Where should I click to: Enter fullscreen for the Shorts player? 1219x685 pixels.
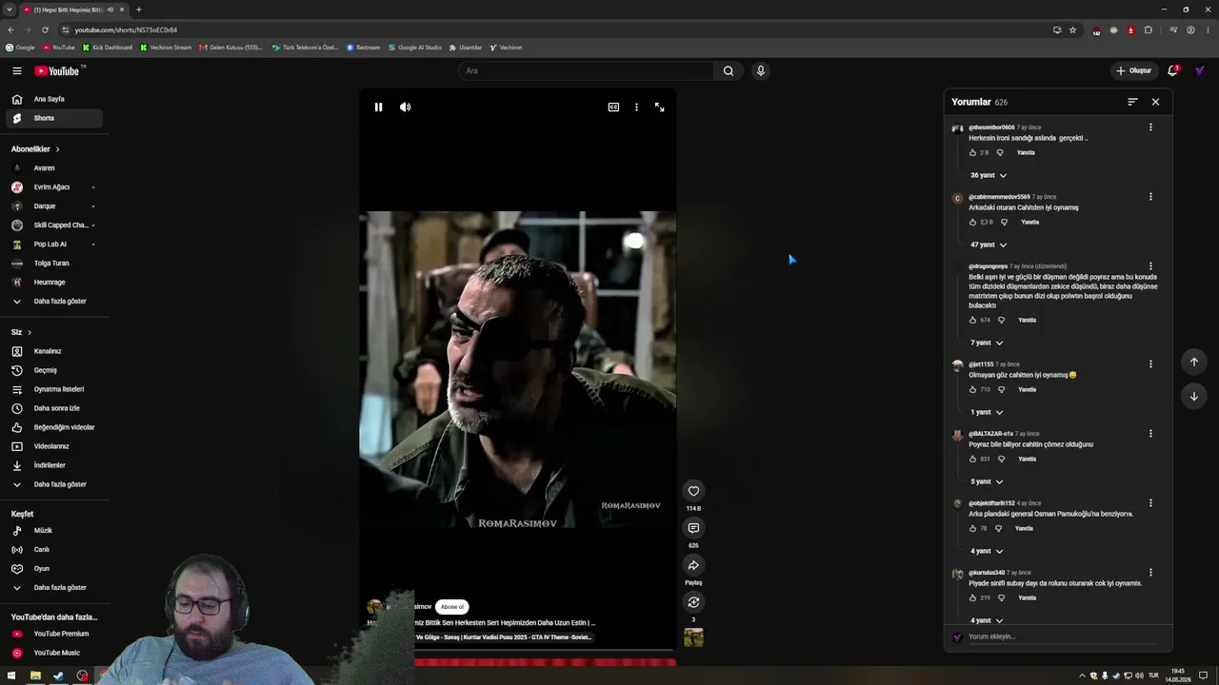pyautogui.click(x=659, y=108)
